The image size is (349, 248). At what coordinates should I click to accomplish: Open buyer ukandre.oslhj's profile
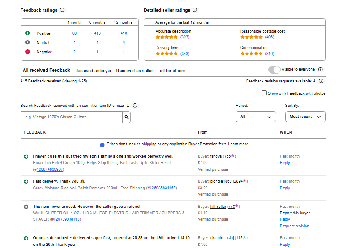(x=222, y=238)
